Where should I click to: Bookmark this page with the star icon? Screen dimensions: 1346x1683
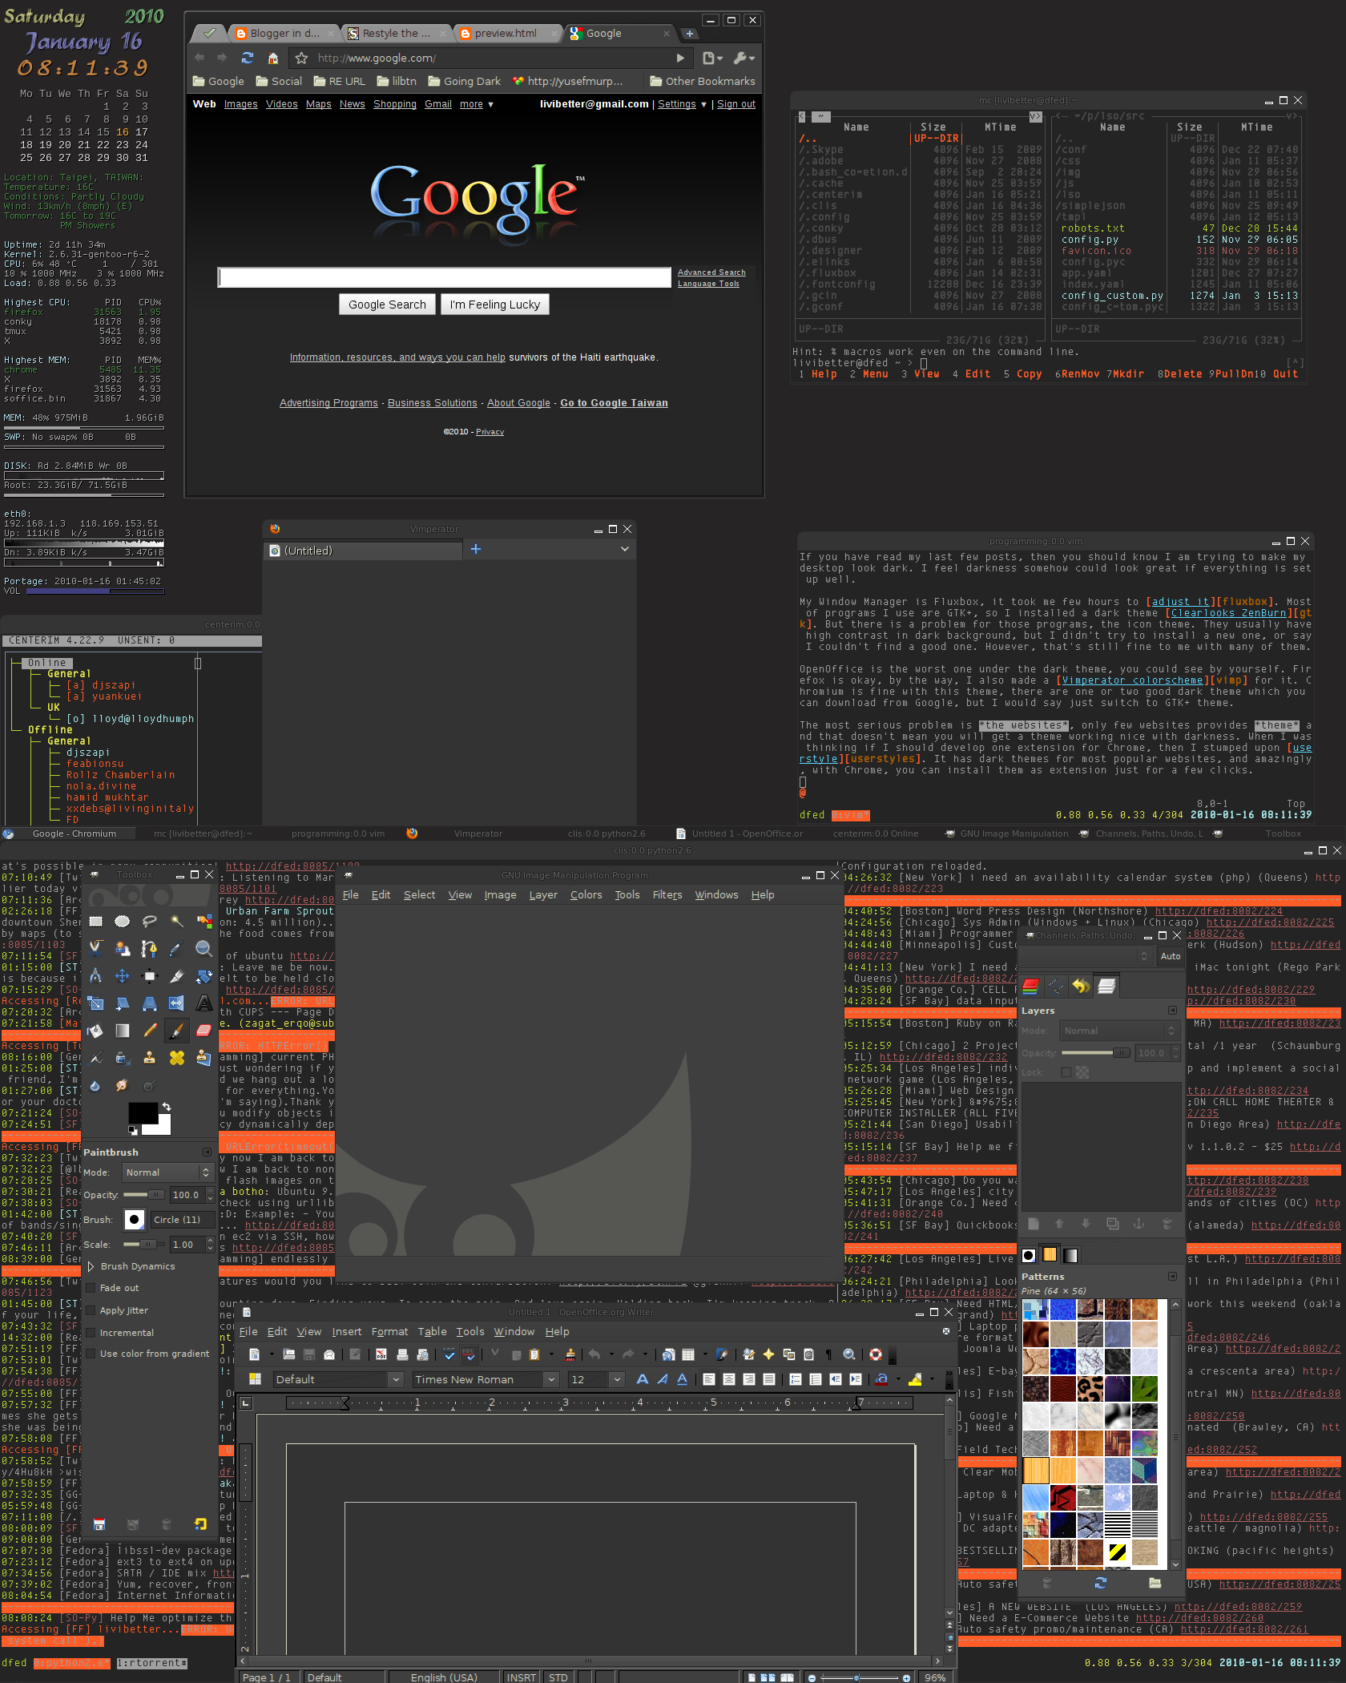[x=301, y=58]
